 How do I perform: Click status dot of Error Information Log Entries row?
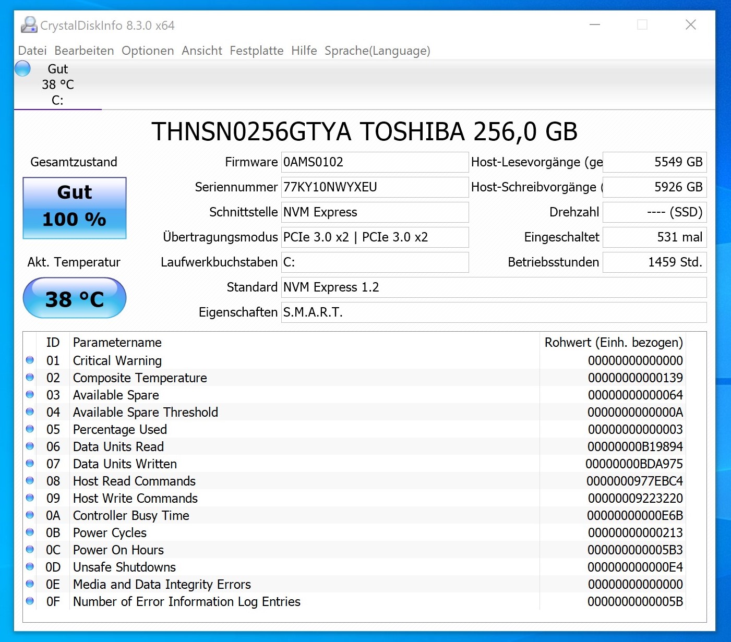[30, 601]
